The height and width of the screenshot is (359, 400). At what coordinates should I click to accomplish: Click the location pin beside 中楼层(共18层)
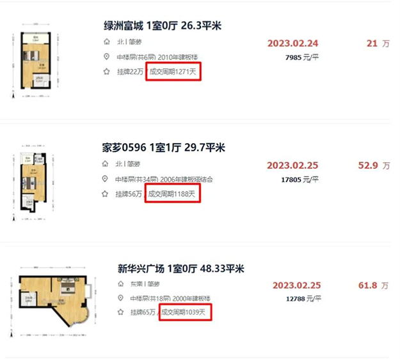pyautogui.click(x=121, y=299)
